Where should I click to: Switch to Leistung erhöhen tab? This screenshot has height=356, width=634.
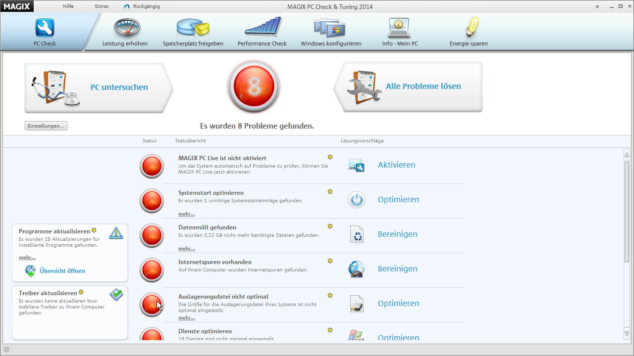click(125, 32)
